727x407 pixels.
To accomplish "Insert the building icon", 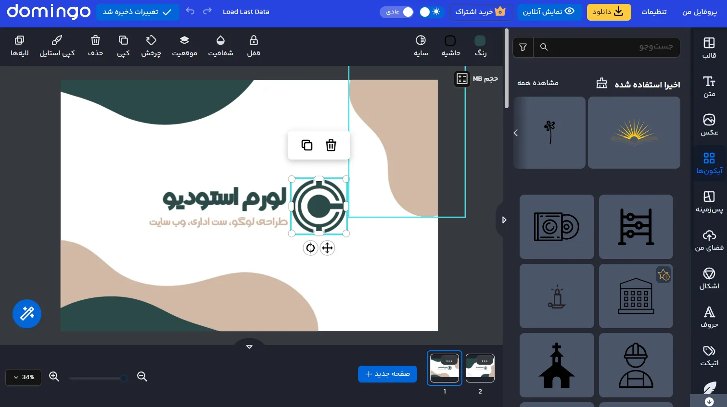I will [x=636, y=296].
